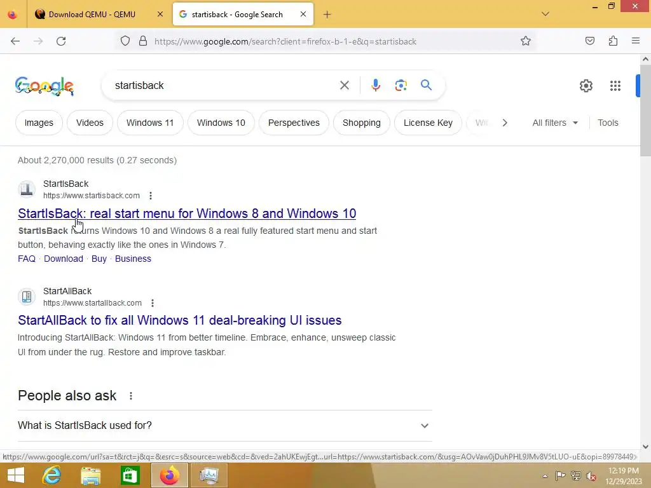Screen dimensions: 651x488
Task: Click the "About 2,270,000 results" count text
Action: [x=97, y=160]
